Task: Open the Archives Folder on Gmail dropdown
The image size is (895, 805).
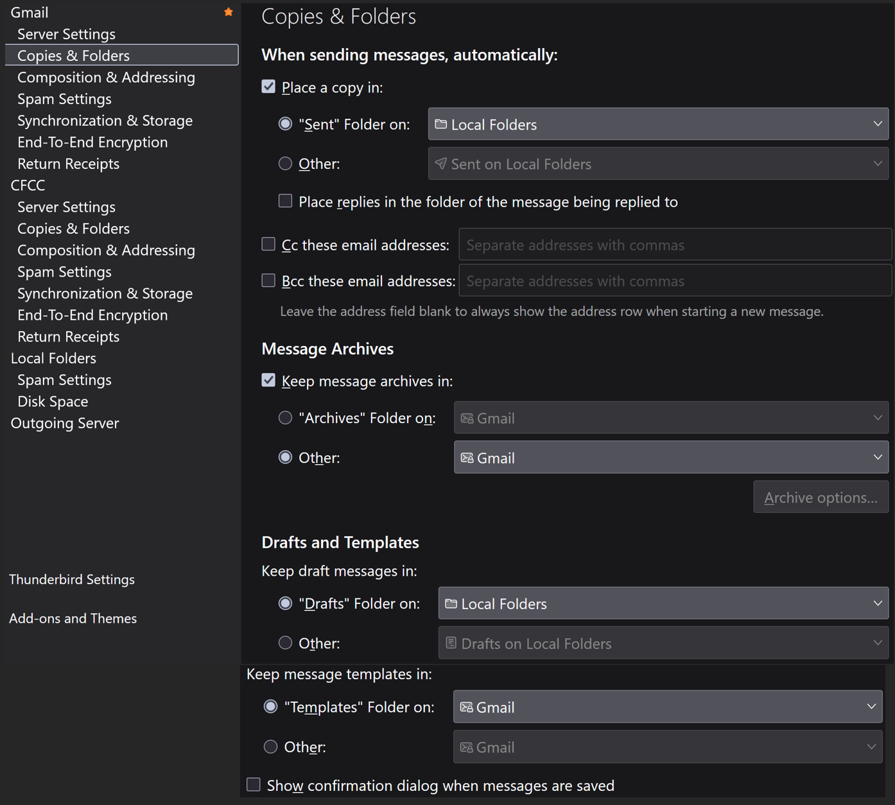Action: [671, 418]
